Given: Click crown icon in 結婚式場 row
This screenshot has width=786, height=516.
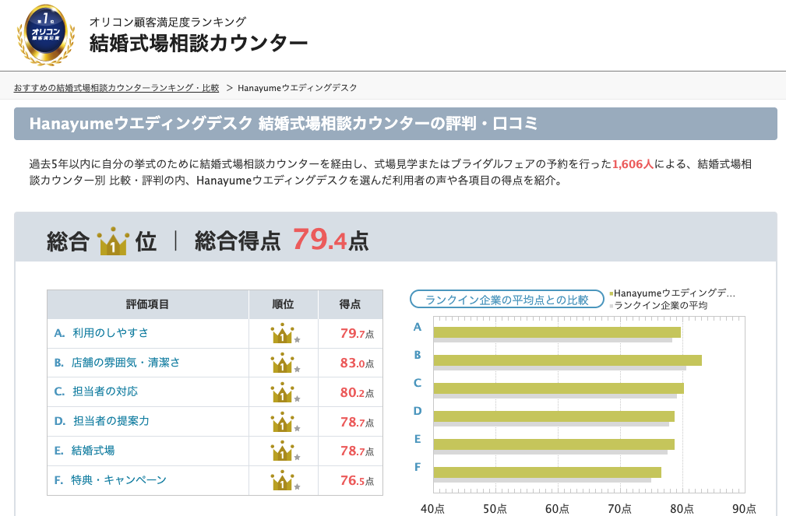Looking at the screenshot, I should coord(282,451).
